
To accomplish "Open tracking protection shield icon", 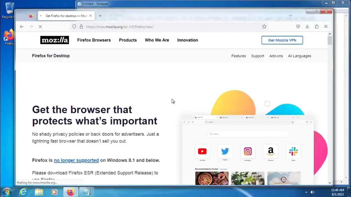I will (74, 27).
